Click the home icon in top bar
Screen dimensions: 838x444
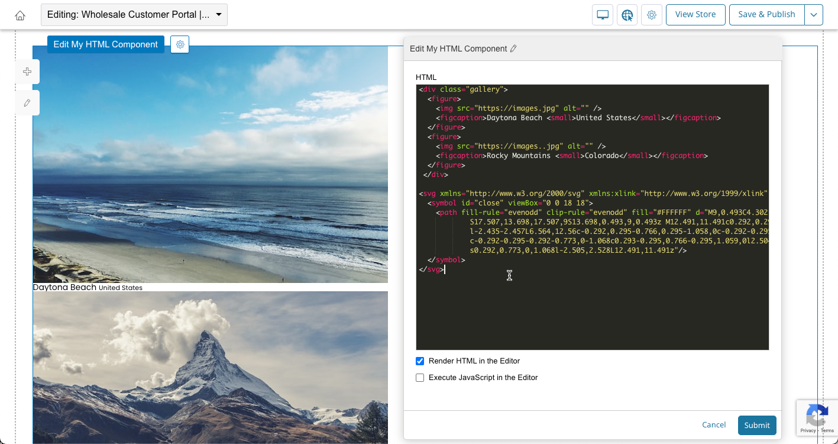pyautogui.click(x=20, y=15)
